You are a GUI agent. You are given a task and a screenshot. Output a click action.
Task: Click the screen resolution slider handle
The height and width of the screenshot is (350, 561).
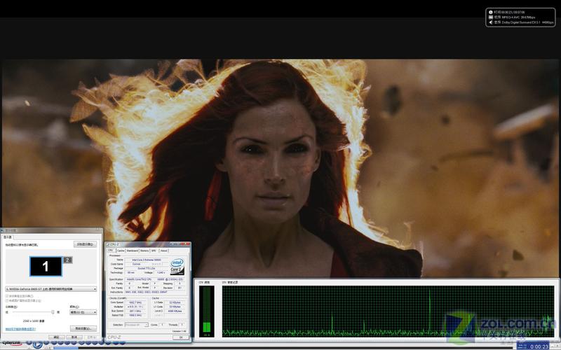pos(53,311)
